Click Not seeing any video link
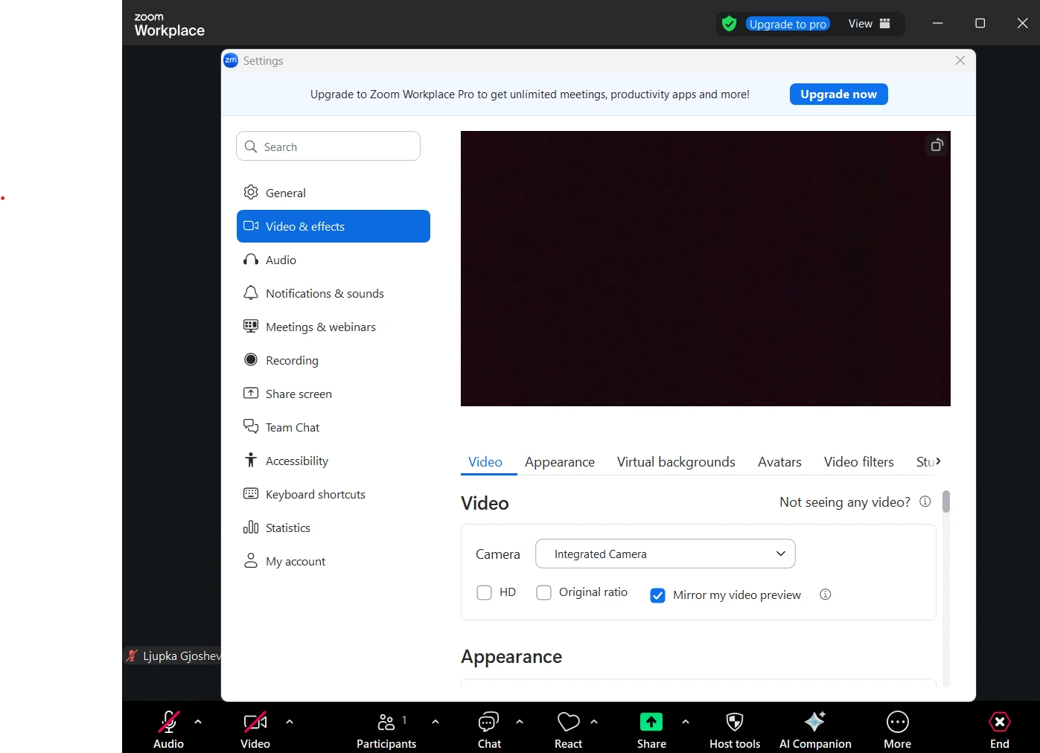Viewport: 1040px width, 753px height. tap(843, 502)
